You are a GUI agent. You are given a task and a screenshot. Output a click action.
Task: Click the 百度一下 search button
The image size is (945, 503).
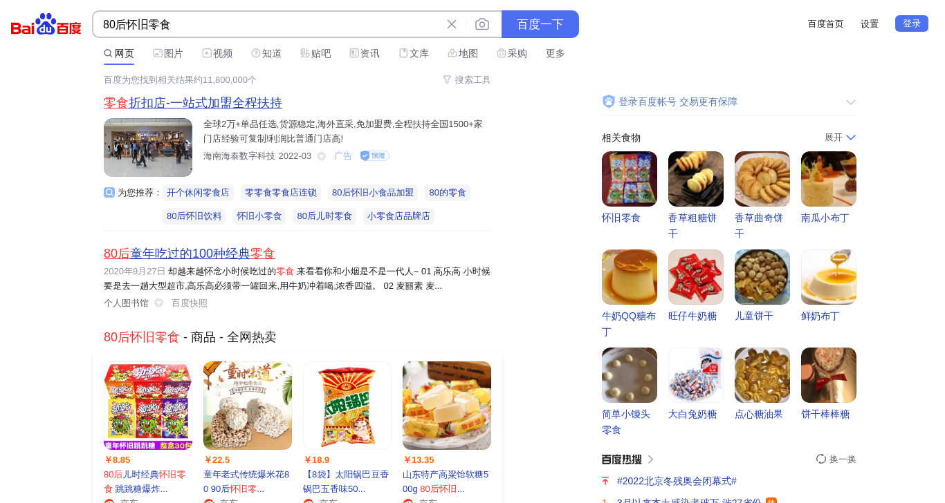point(540,24)
